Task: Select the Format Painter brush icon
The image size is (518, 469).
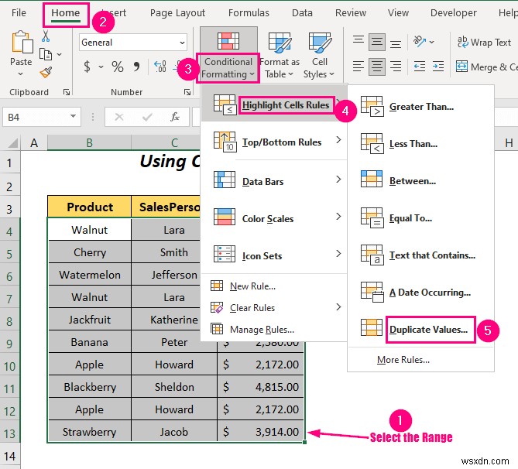Action: coord(46,72)
